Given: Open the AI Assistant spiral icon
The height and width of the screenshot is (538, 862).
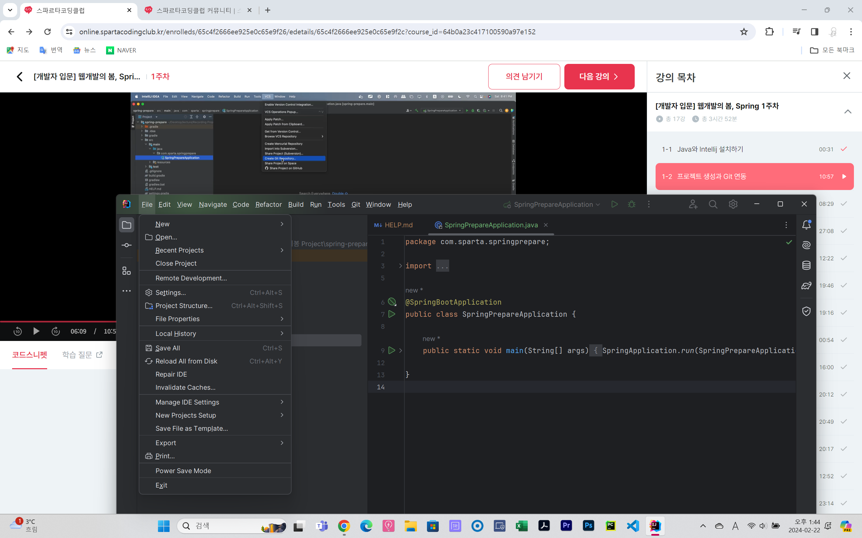Looking at the screenshot, I should (x=806, y=245).
